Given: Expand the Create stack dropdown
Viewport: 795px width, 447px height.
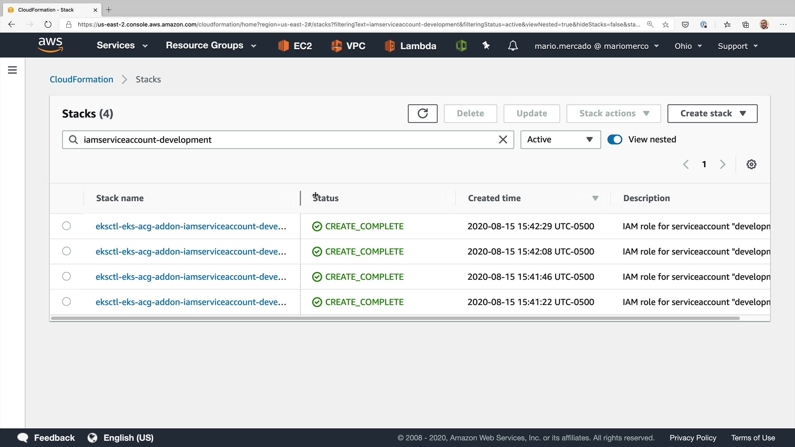Looking at the screenshot, I should 712,113.
